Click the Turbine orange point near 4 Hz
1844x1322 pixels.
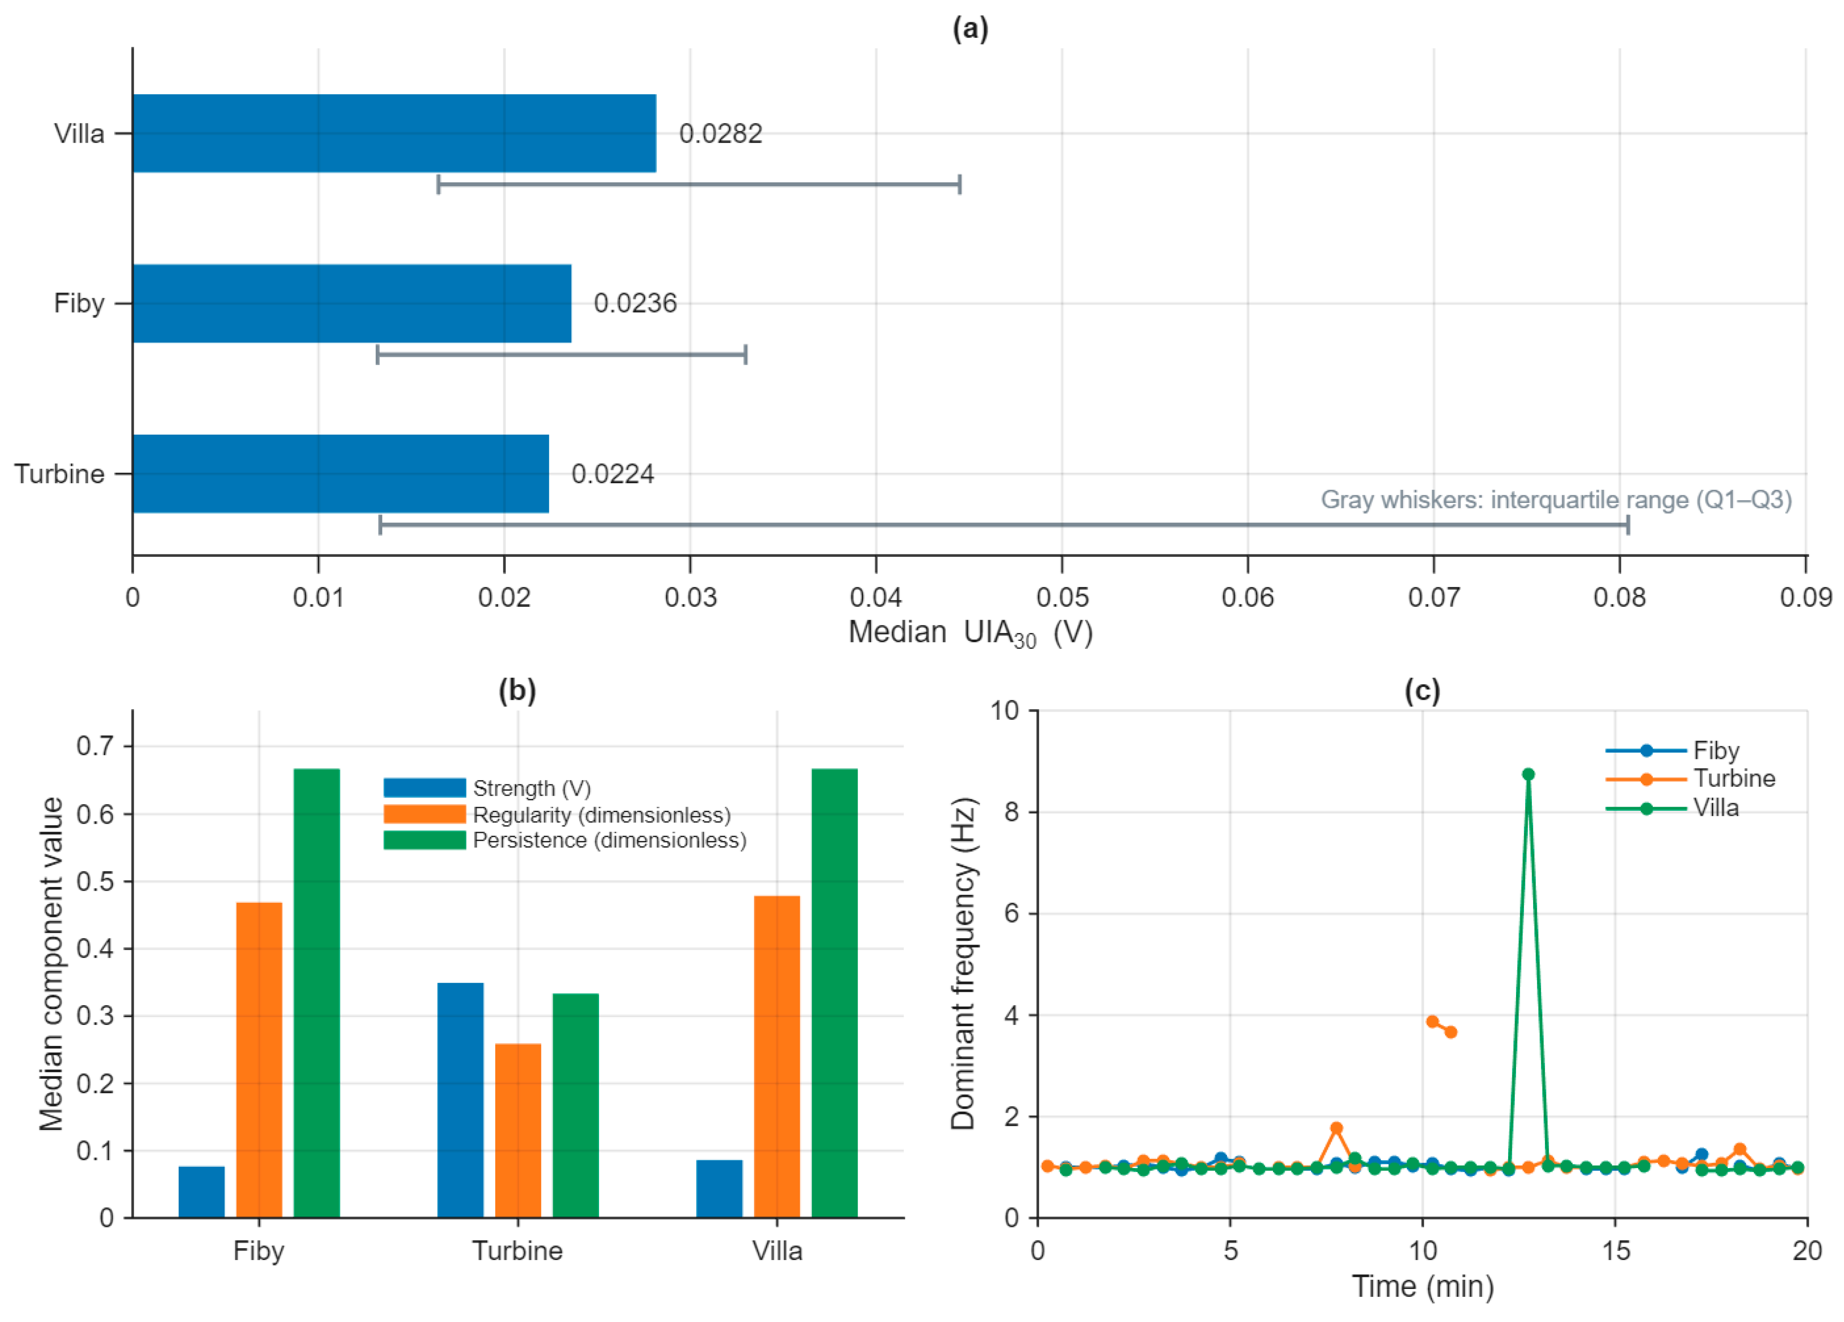[x=1433, y=1022]
